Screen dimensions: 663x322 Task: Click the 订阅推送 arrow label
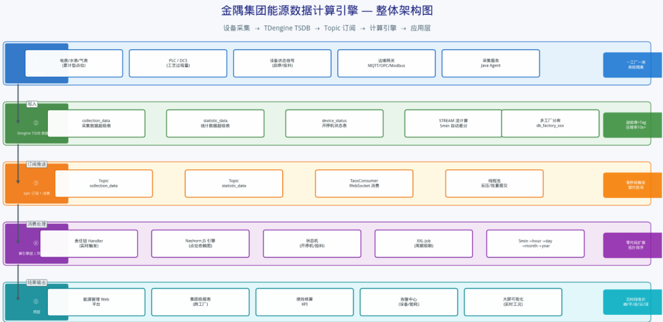[x=37, y=164]
